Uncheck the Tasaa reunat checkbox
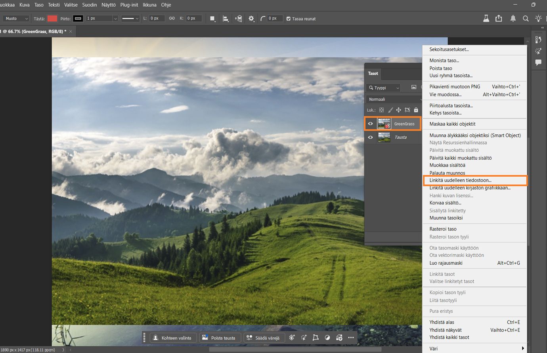The image size is (547, 353). tap(289, 19)
